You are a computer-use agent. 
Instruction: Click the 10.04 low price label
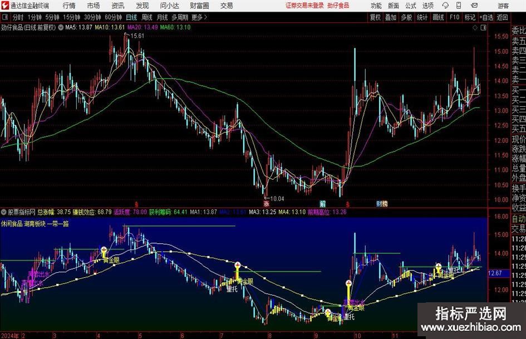[277, 199]
